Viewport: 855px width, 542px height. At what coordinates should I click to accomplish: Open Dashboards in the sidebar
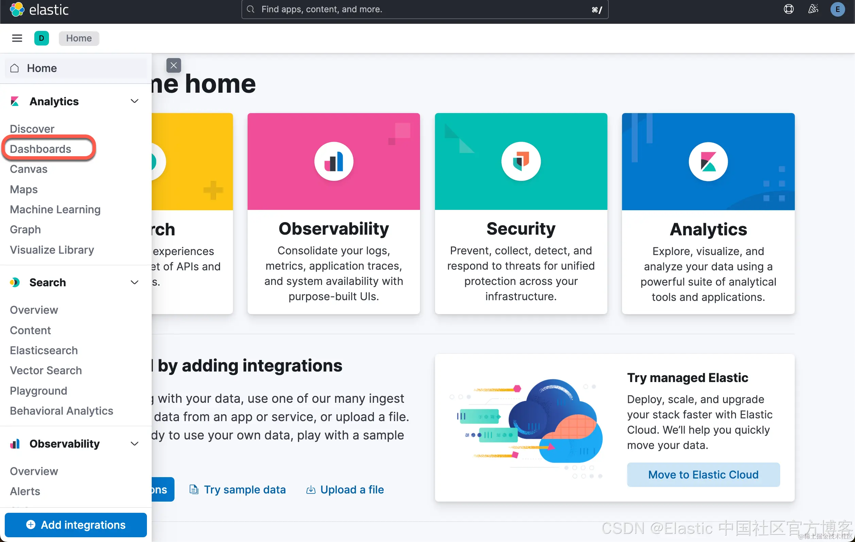[40, 149]
